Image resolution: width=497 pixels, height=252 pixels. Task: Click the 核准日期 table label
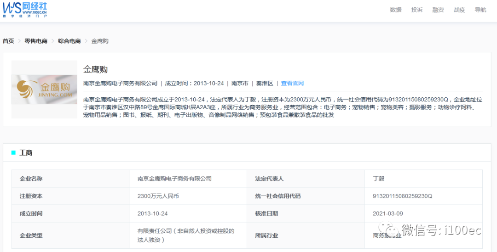pos(266,213)
